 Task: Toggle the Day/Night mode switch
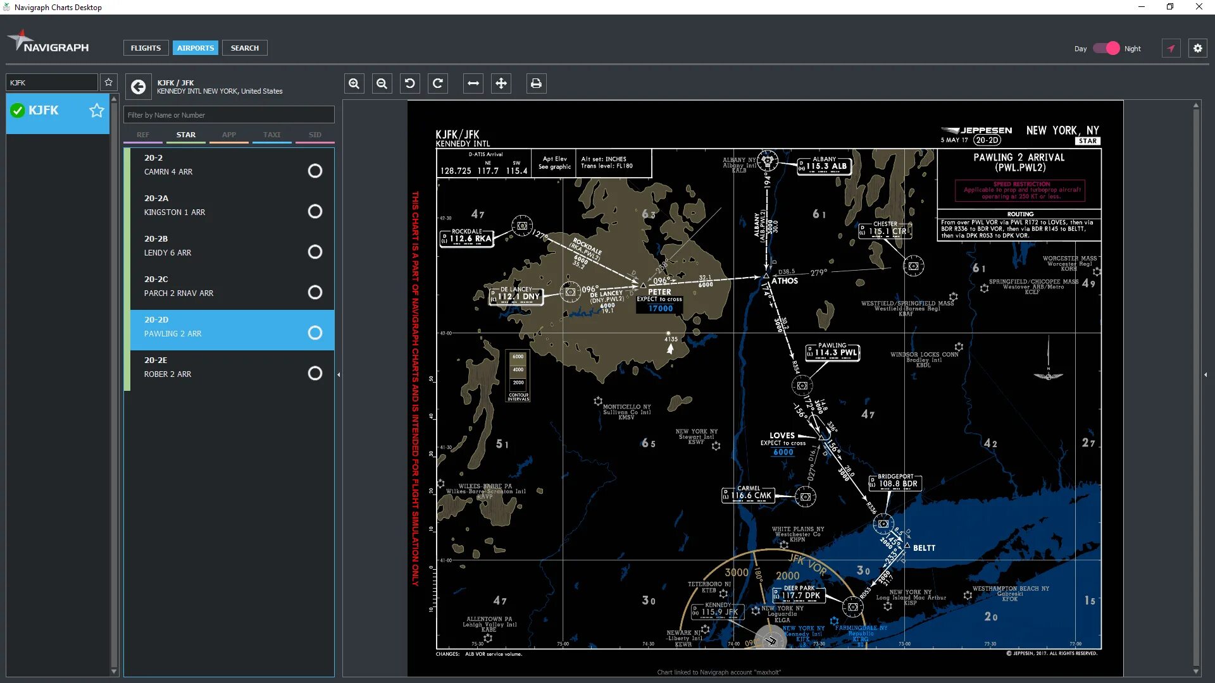[x=1106, y=48]
